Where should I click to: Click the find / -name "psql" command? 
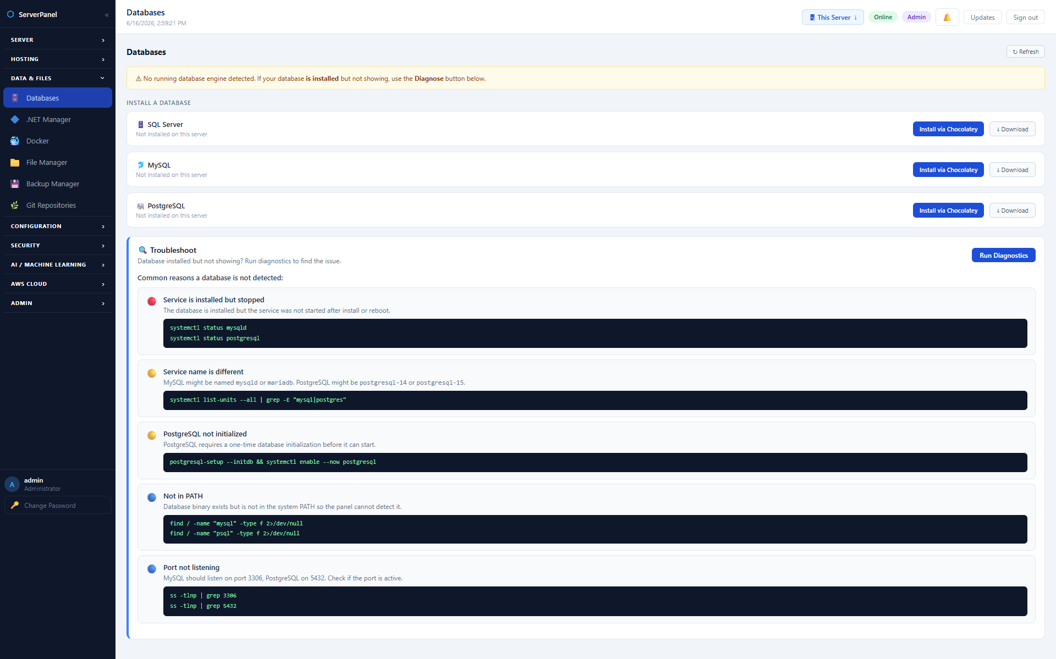[x=235, y=534]
